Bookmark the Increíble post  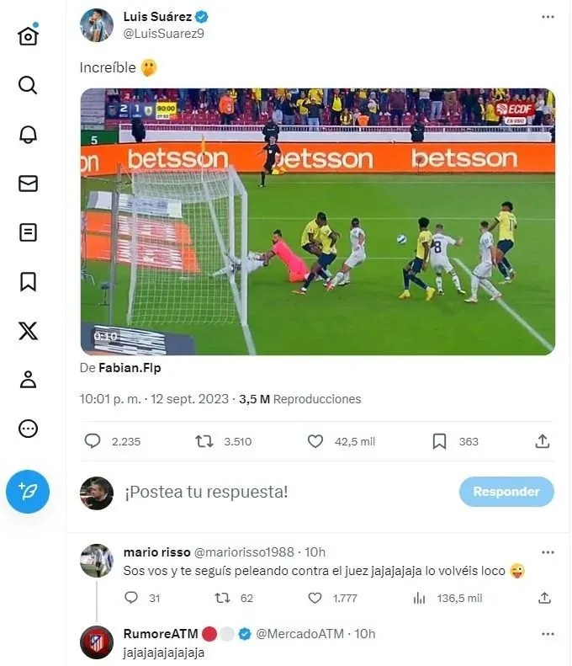439,441
